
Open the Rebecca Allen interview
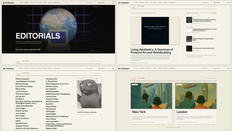pyautogui.click(x=51, y=128)
